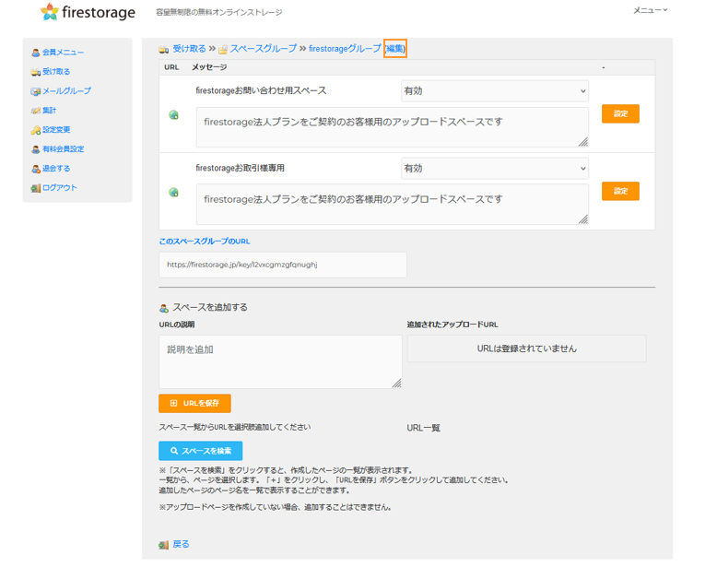Viewport: 717px width, 567px height.
Task: Click the firestorage logo
Action: tap(88, 12)
